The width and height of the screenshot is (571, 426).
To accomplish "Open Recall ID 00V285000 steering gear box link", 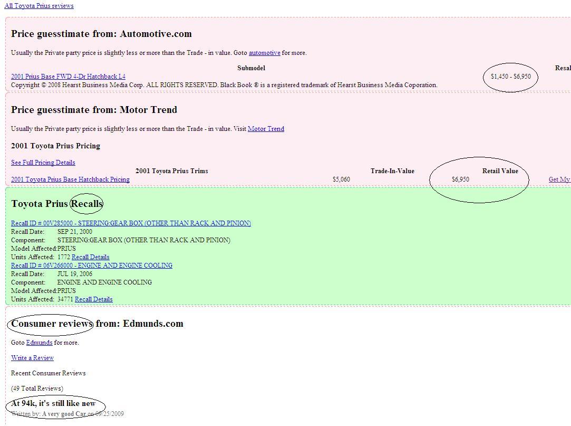I will tap(131, 223).
